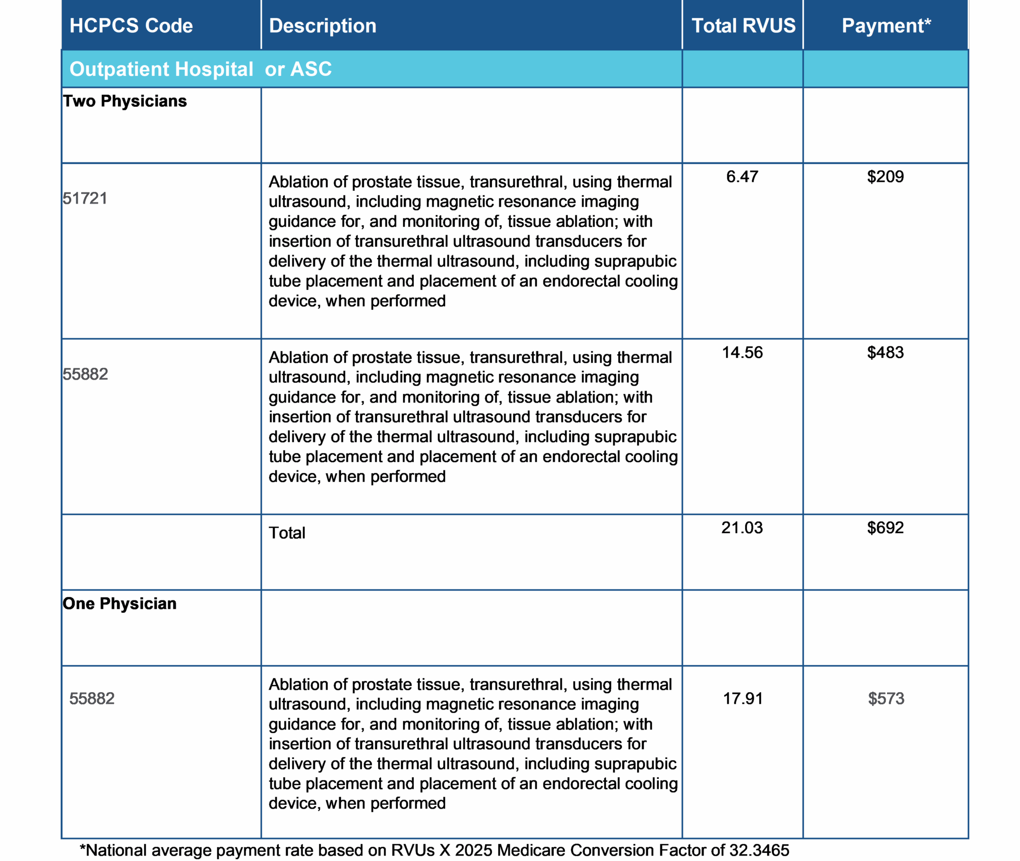Click the Total RVUS column header

743,26
